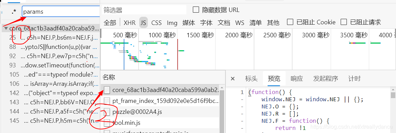Click file icon of core_68ac1b3aadf request

pos(107,90)
